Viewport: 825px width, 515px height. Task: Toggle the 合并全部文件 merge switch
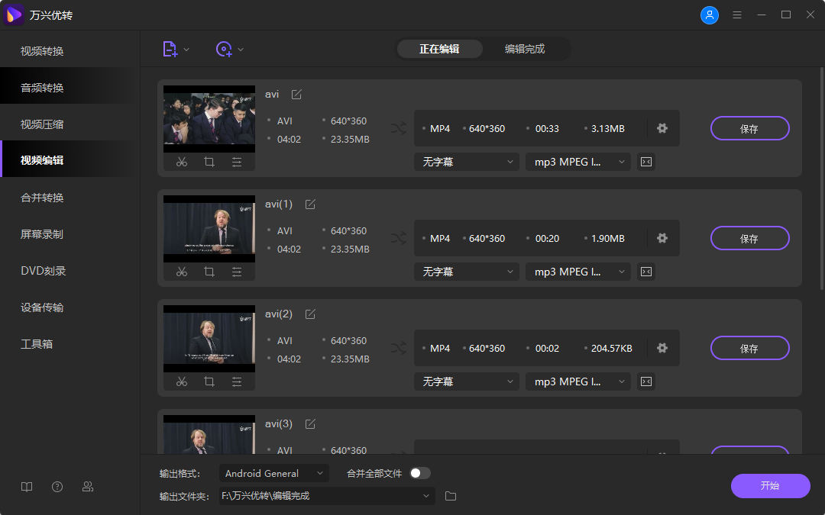click(x=419, y=473)
